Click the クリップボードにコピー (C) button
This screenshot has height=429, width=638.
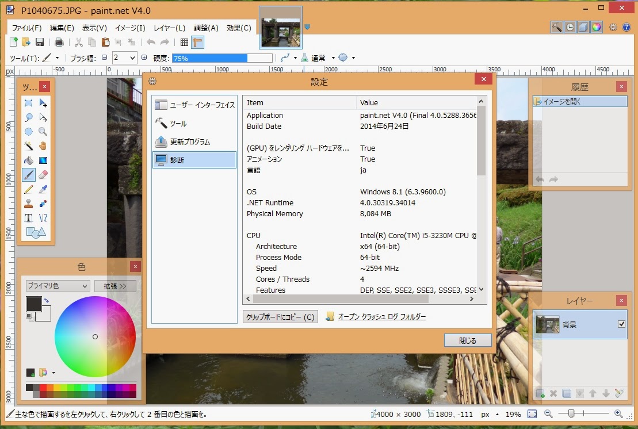click(280, 317)
